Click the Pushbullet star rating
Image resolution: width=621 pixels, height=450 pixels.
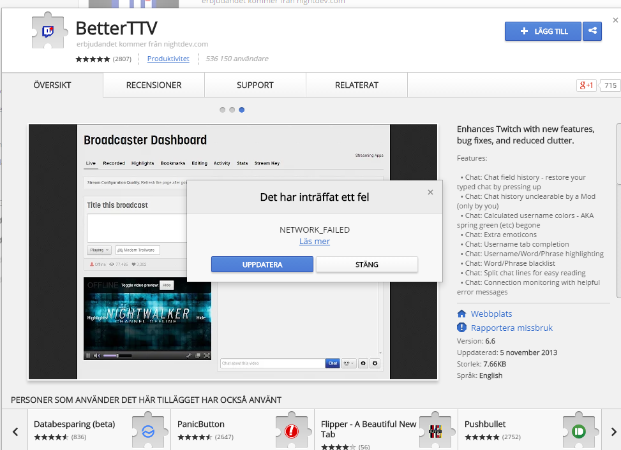click(x=482, y=437)
